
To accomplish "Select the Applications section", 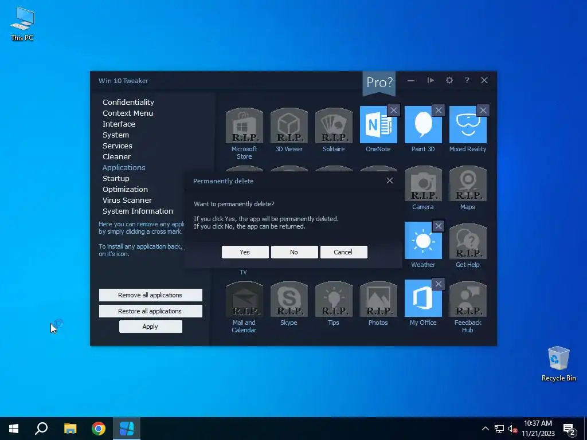I will point(124,168).
